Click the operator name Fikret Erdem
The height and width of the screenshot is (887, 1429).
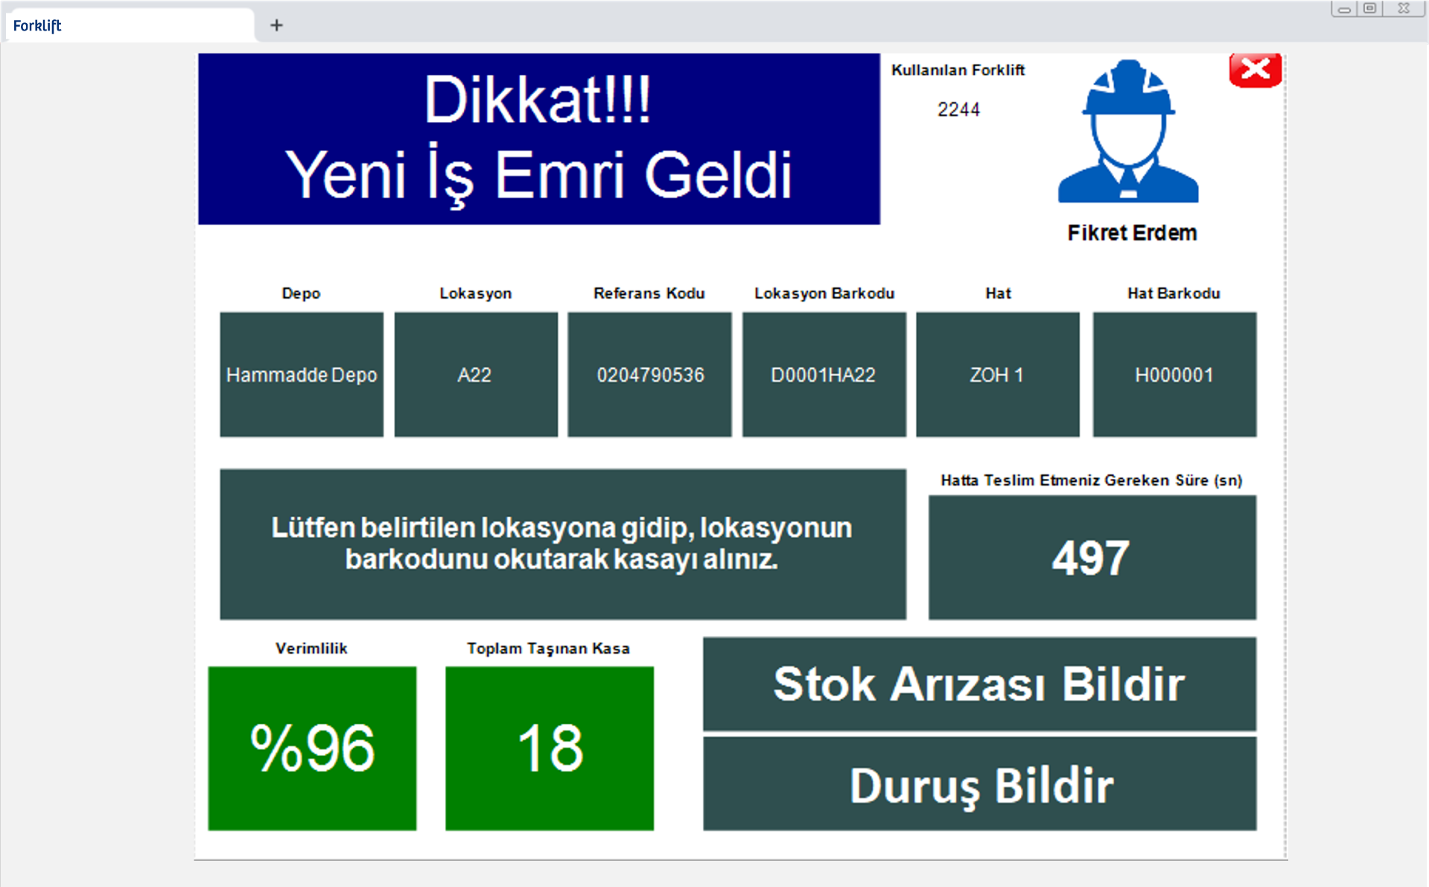tap(1132, 233)
